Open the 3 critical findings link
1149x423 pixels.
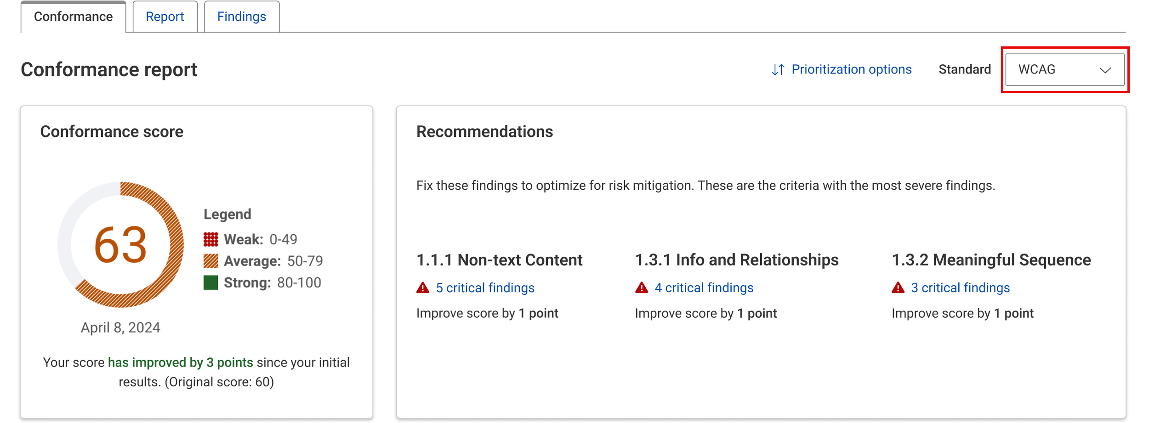(960, 288)
